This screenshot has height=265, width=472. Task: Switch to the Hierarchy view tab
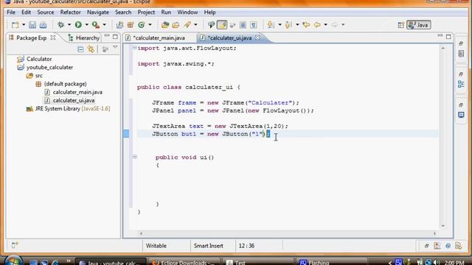(84, 38)
